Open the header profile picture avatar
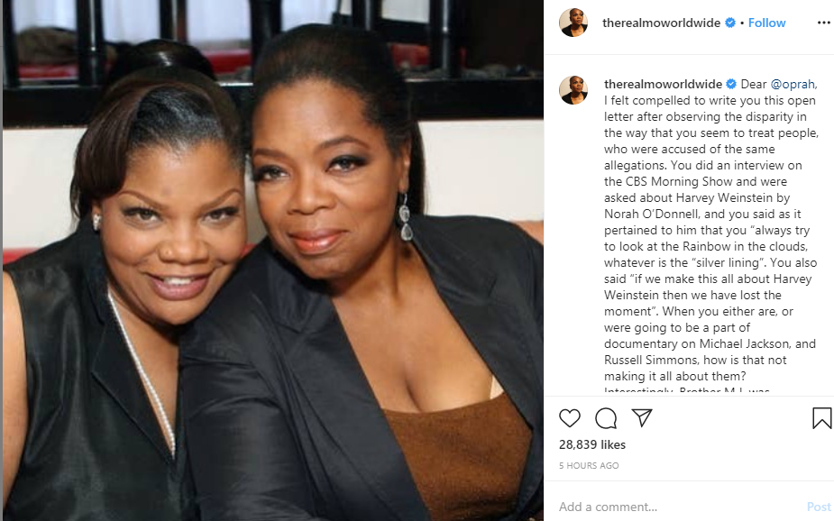This screenshot has width=834, height=521. tap(573, 23)
